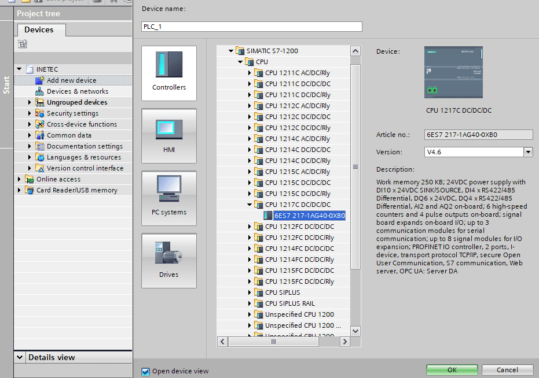This screenshot has height=378, width=539.
Task: Click the device list scroll down arrow
Action: (355, 331)
